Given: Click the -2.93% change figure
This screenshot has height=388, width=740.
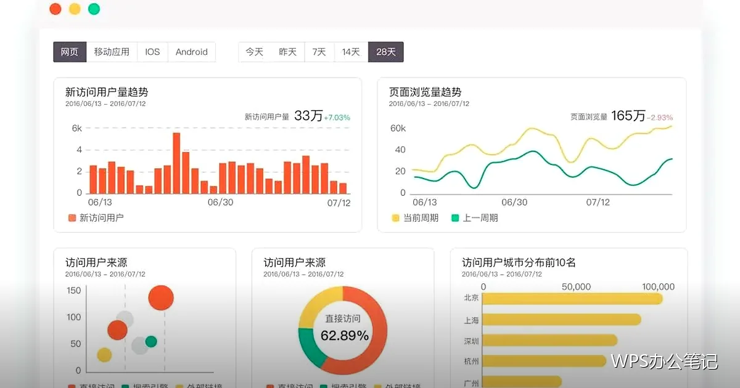Looking at the screenshot, I should (x=660, y=117).
